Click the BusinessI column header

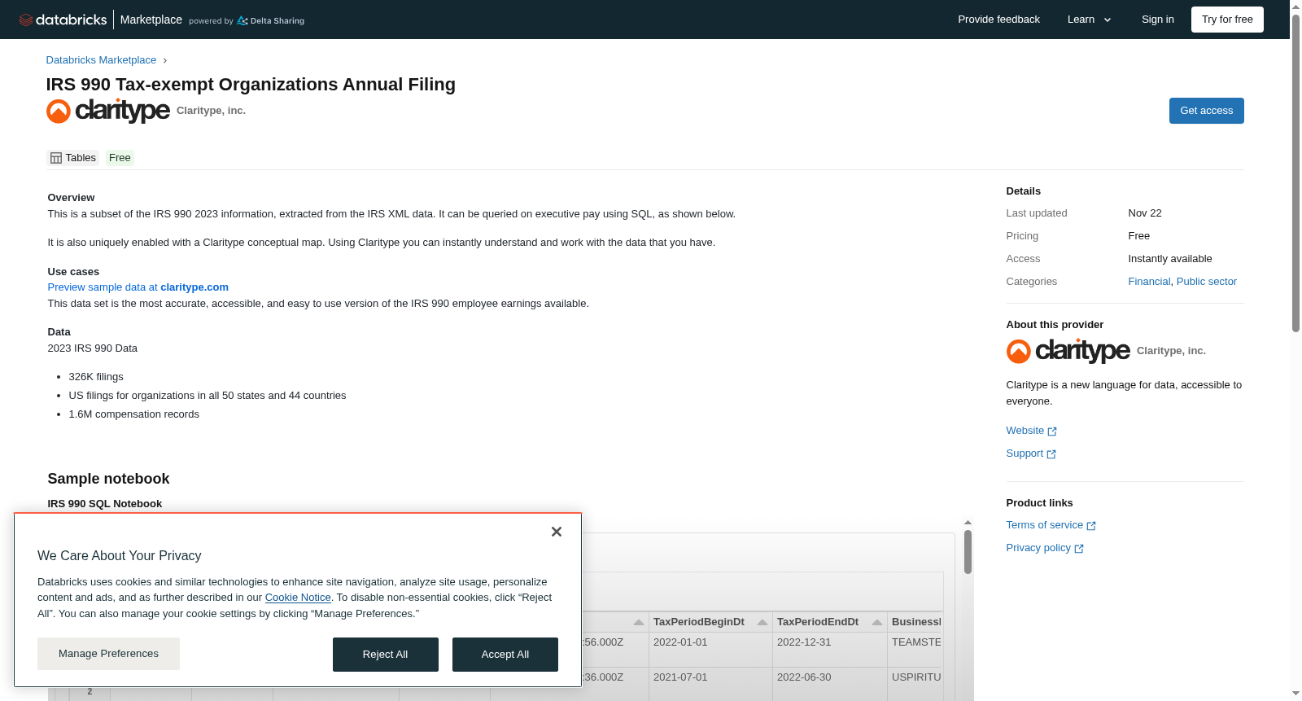916,622
